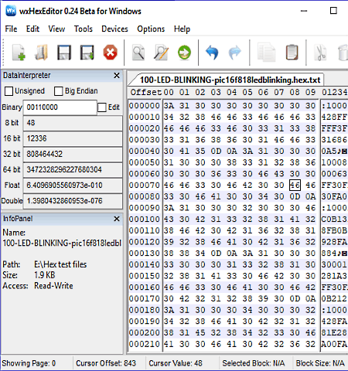
Task: Click the Float value field
Action: point(73,185)
